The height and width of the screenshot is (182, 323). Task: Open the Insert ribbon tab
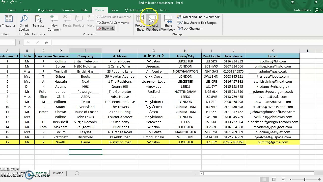[x=27, y=10]
